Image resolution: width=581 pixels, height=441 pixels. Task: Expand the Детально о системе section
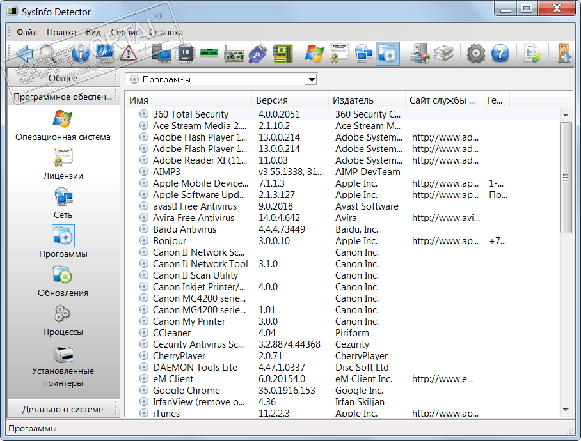(x=63, y=409)
